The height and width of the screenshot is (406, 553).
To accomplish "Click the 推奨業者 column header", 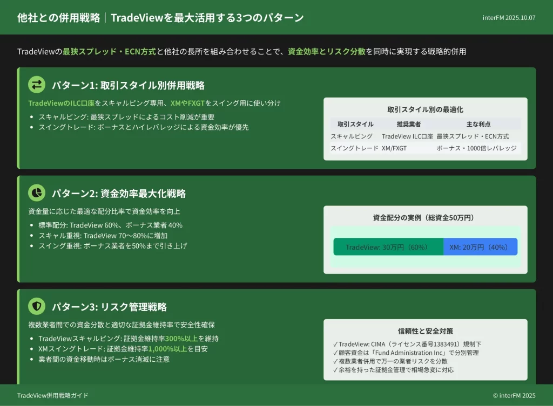I will [x=408, y=124].
